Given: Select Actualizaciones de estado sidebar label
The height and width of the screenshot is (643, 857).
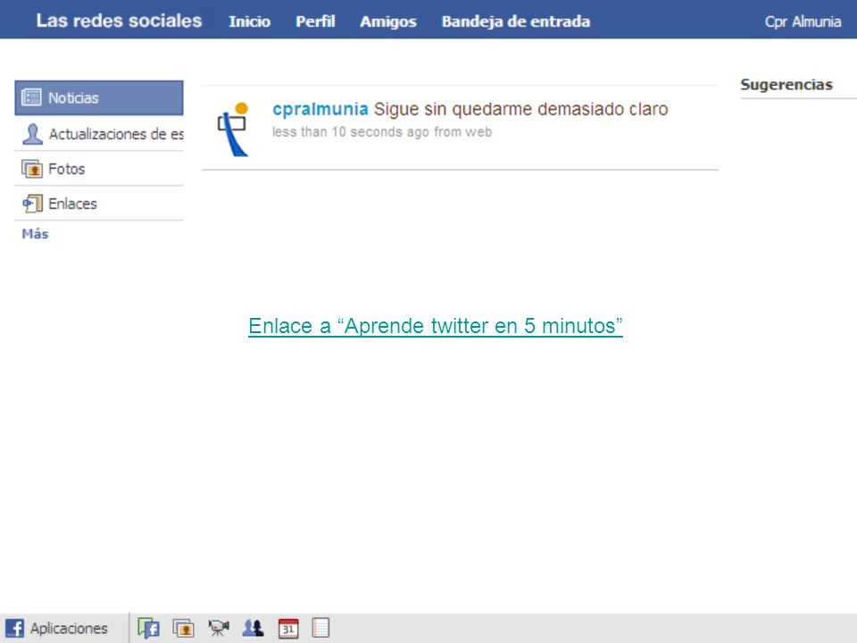Looking at the screenshot, I should 116,134.
